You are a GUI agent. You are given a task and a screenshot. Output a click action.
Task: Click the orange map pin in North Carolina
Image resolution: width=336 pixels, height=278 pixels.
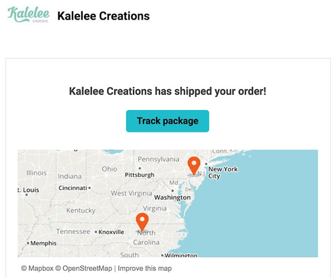(x=143, y=221)
